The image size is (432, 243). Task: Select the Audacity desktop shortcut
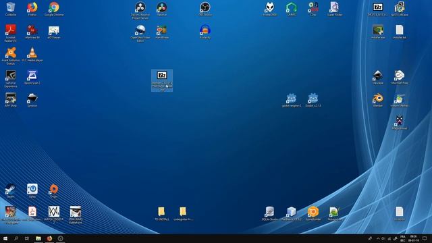(x=205, y=32)
